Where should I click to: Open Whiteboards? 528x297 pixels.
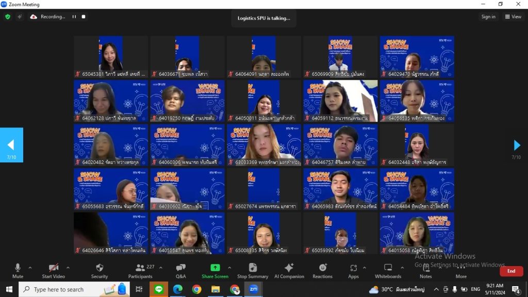coord(388,271)
